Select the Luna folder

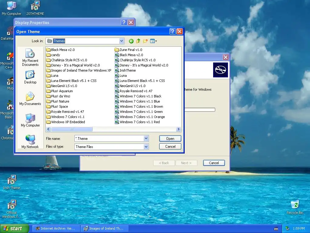[52, 76]
